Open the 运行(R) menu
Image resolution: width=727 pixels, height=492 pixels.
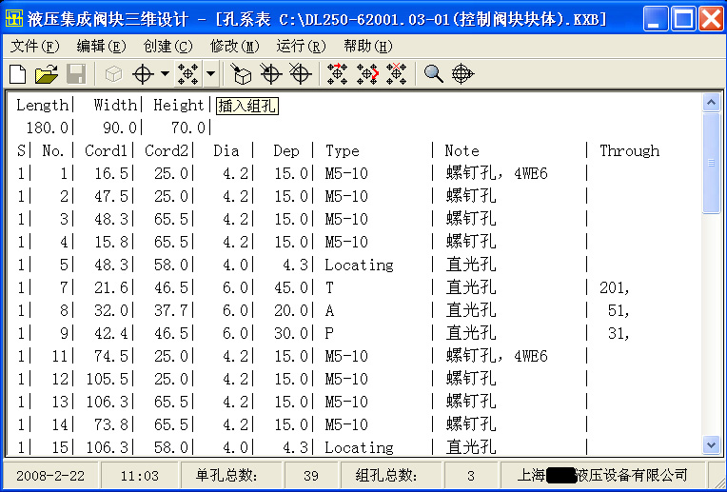302,46
